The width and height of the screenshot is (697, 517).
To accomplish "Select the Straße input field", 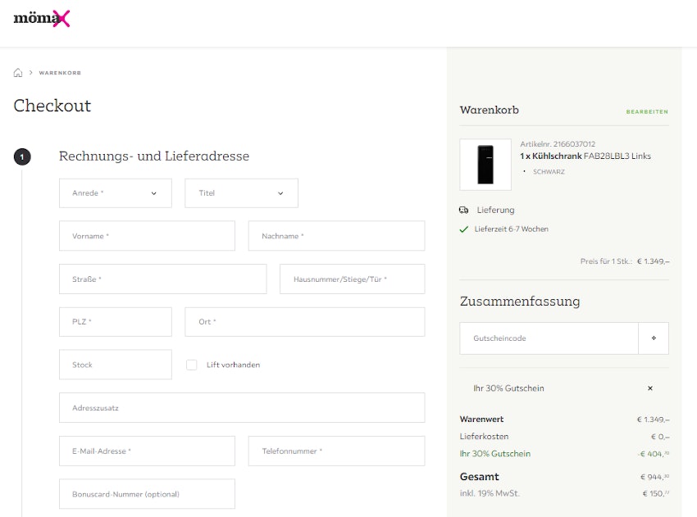I will 162,279.
